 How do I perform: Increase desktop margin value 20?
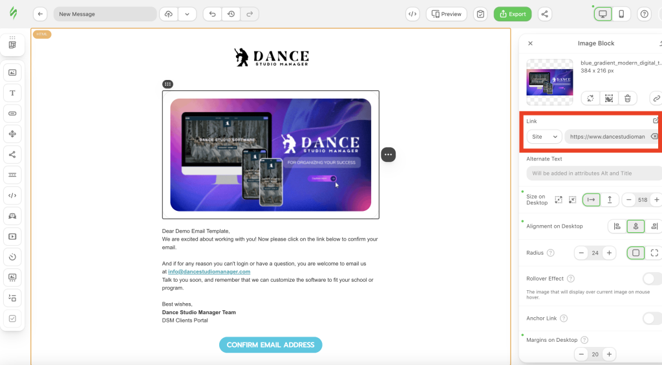tap(609, 354)
